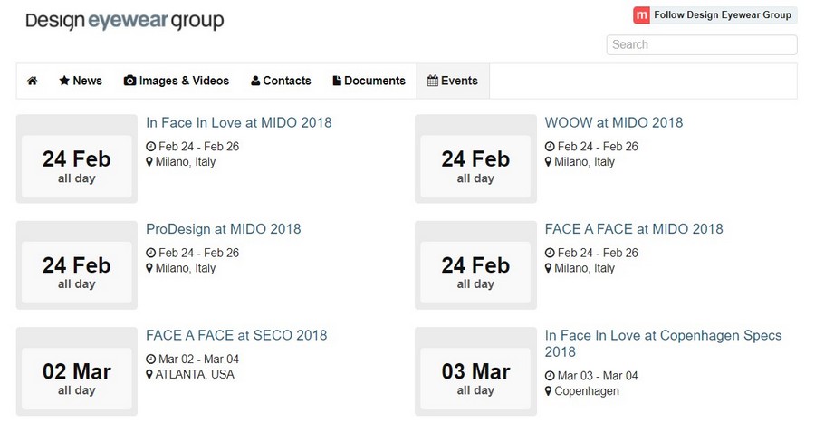Open ProDesign at MIDO 2018 event link
This screenshot has height=432, width=815.
click(x=224, y=229)
